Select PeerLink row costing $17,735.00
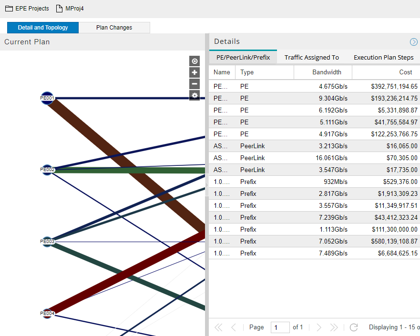This screenshot has height=336, width=420. (315, 170)
